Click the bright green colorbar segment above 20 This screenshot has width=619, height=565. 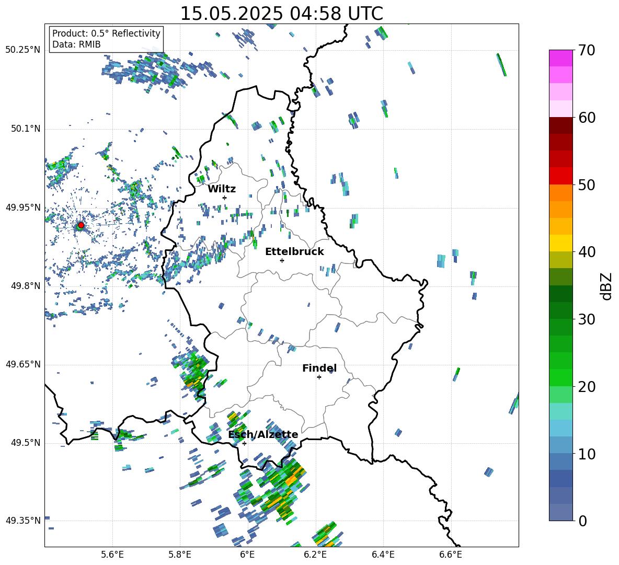click(561, 377)
